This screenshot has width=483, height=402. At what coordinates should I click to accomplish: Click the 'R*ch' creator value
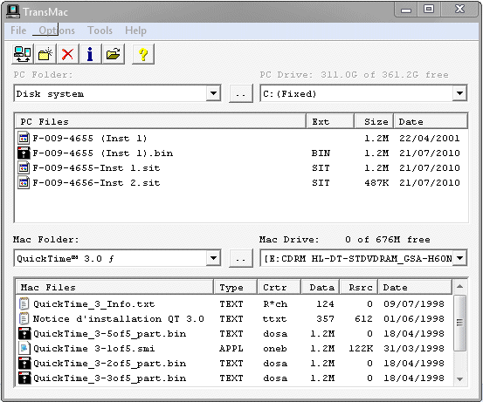[x=275, y=303]
